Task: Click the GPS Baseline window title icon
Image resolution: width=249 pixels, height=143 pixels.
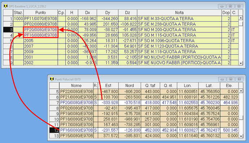Action: 5,6
